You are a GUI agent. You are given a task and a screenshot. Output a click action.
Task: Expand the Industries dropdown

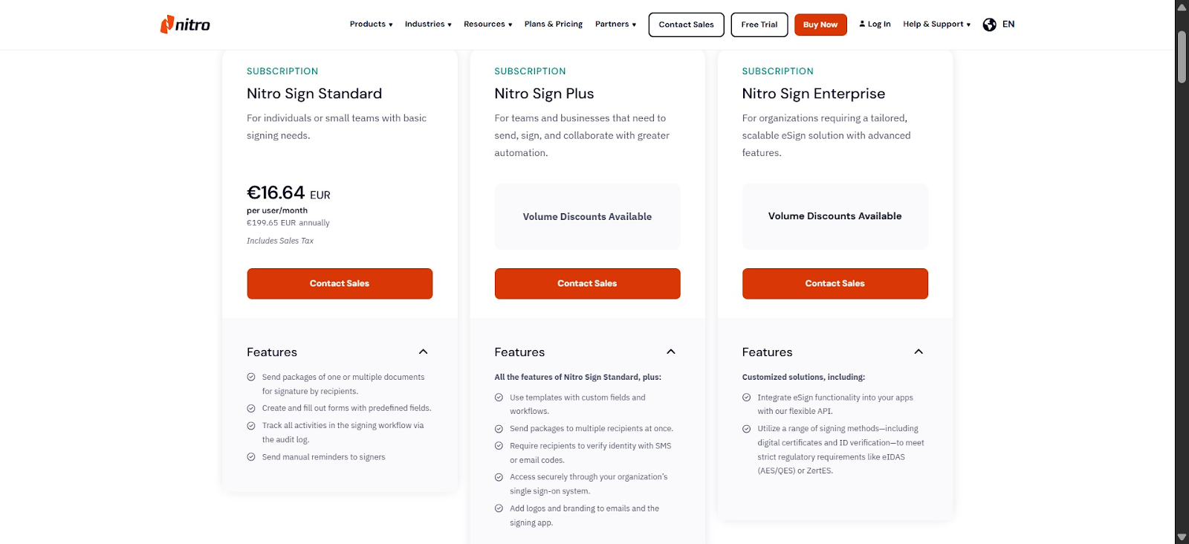click(427, 24)
